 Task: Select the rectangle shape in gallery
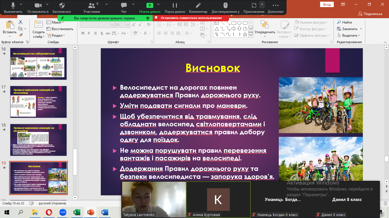(234, 23)
